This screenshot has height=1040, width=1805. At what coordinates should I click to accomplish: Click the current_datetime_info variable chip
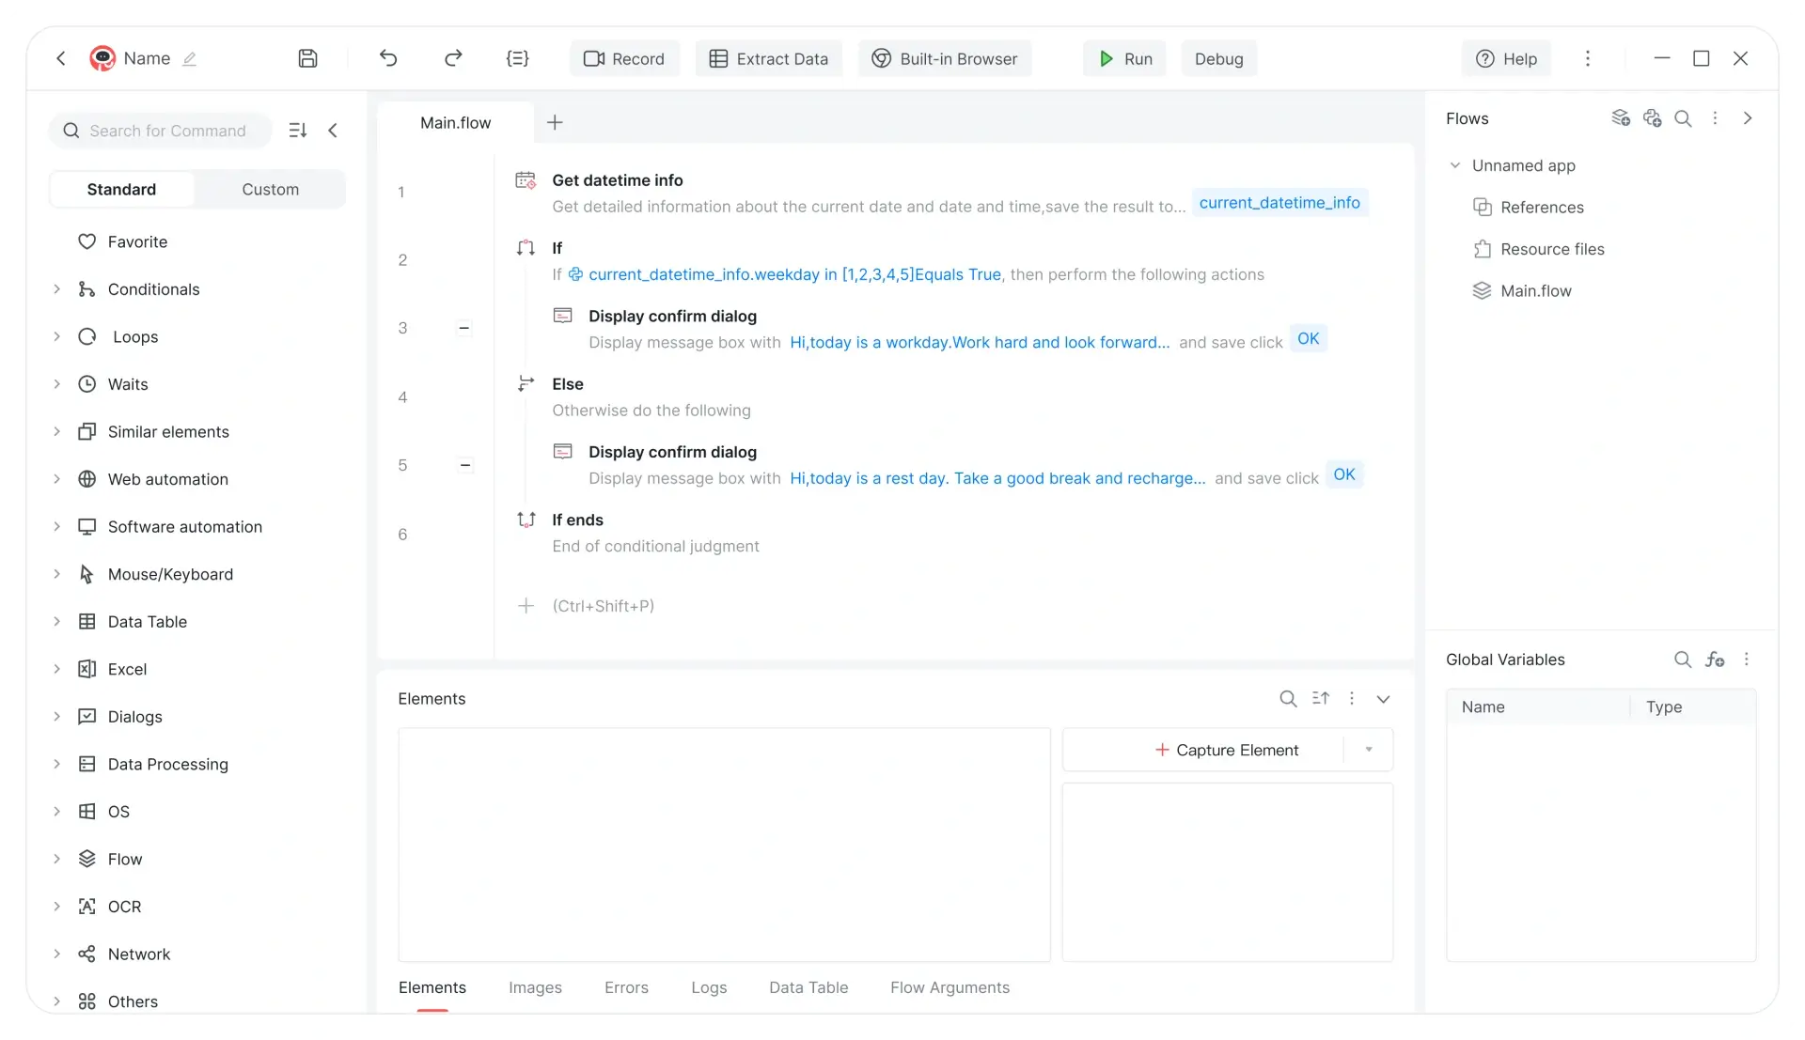[1280, 203]
